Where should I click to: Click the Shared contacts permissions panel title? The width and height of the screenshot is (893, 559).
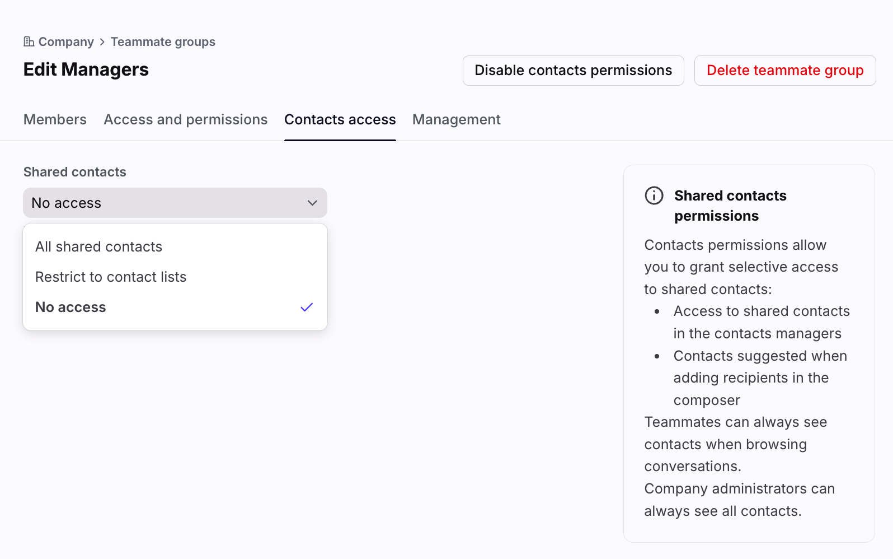tap(730, 206)
